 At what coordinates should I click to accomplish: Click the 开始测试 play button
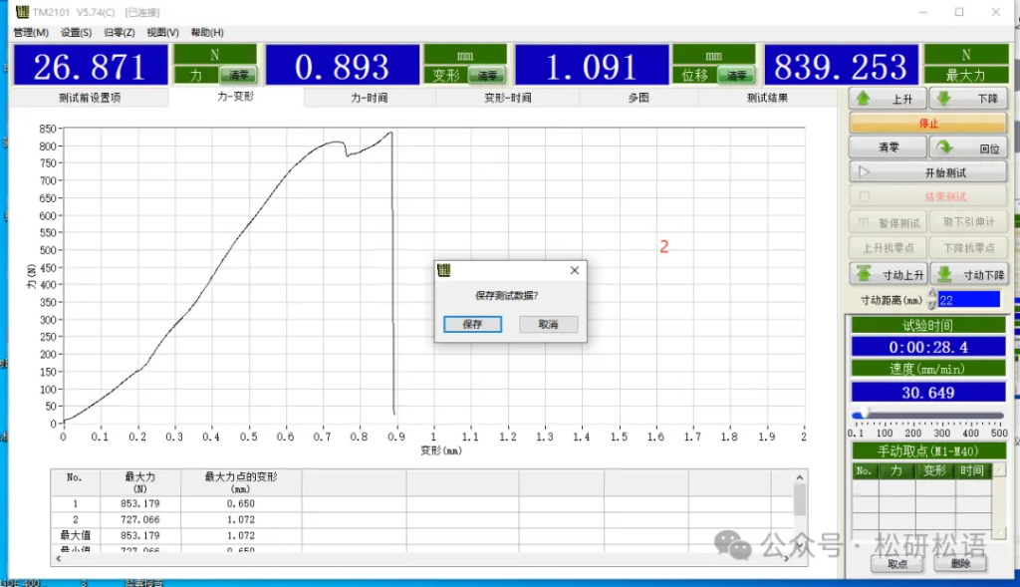click(x=928, y=172)
